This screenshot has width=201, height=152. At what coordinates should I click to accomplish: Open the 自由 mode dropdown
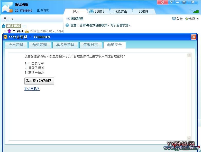[8, 19]
